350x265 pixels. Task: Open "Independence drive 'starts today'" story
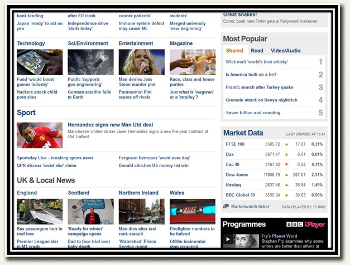pyautogui.click(x=88, y=26)
